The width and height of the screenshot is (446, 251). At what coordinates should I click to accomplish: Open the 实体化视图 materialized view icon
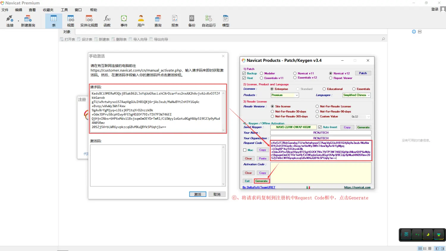(x=89, y=21)
